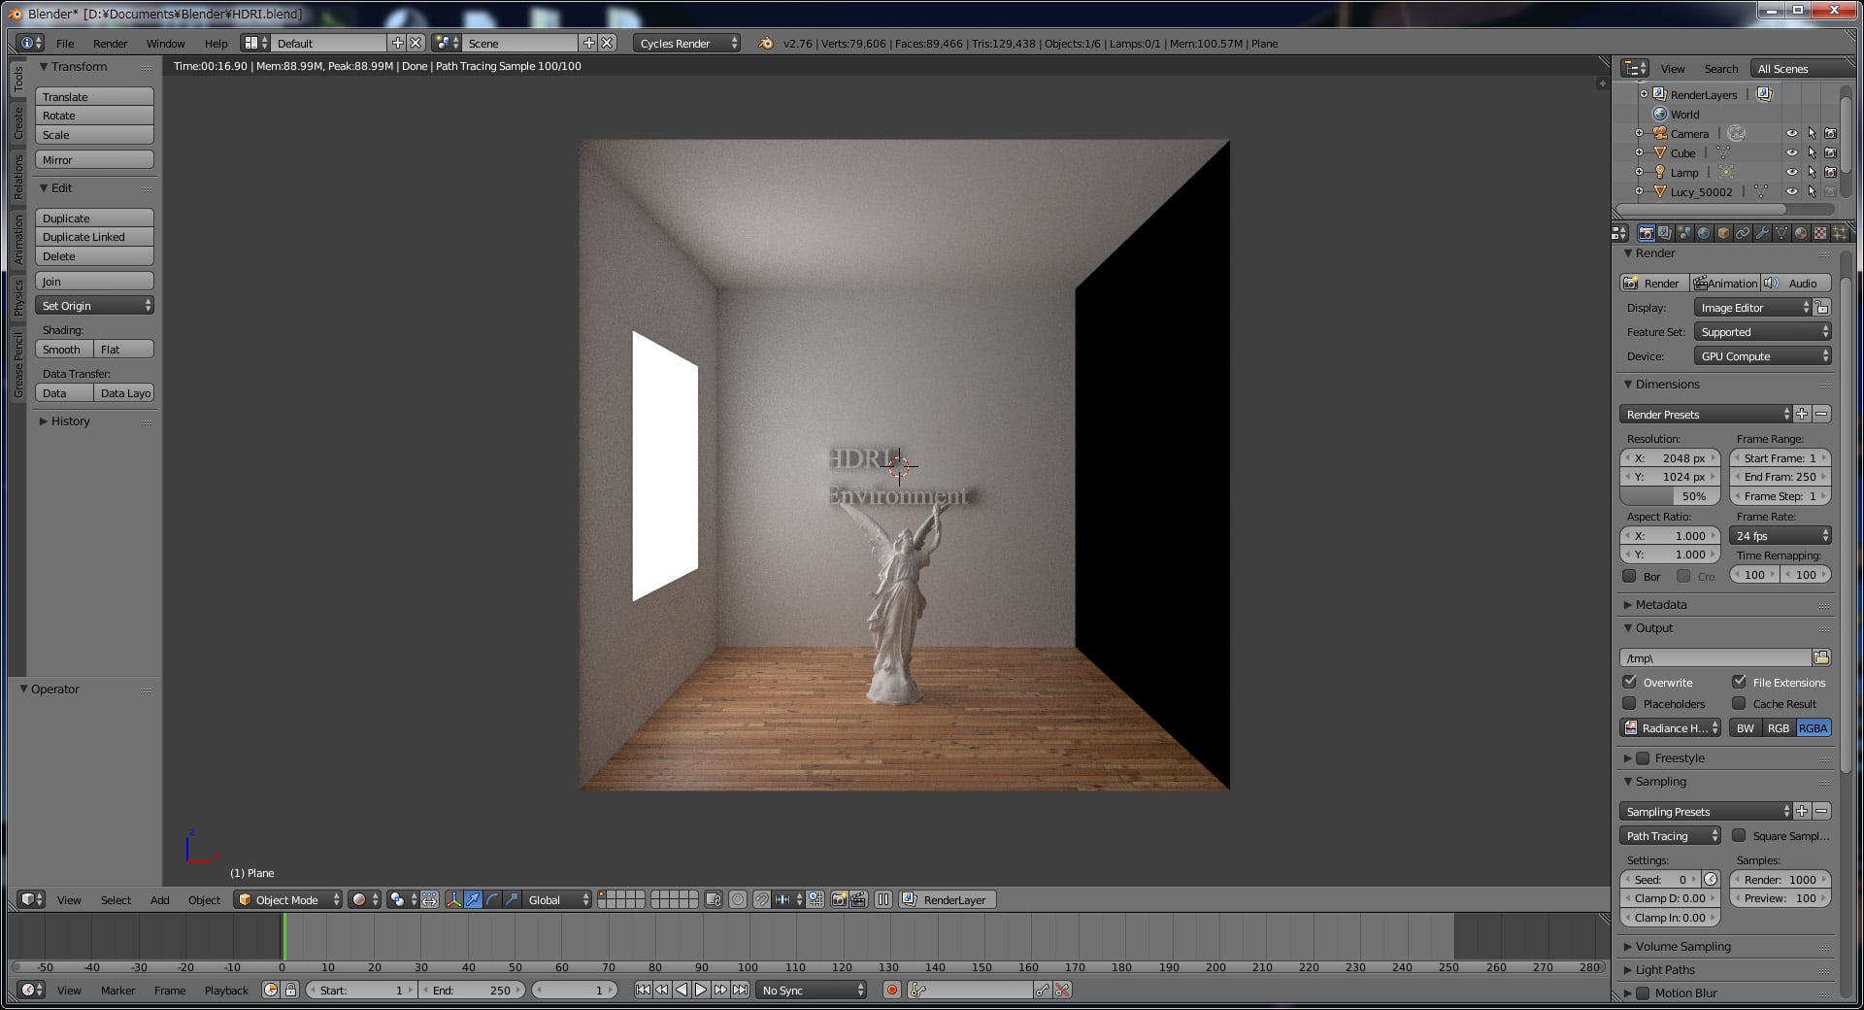Click the resolution percentage 50% slider
This screenshot has width=1864, height=1010.
[1669, 496]
